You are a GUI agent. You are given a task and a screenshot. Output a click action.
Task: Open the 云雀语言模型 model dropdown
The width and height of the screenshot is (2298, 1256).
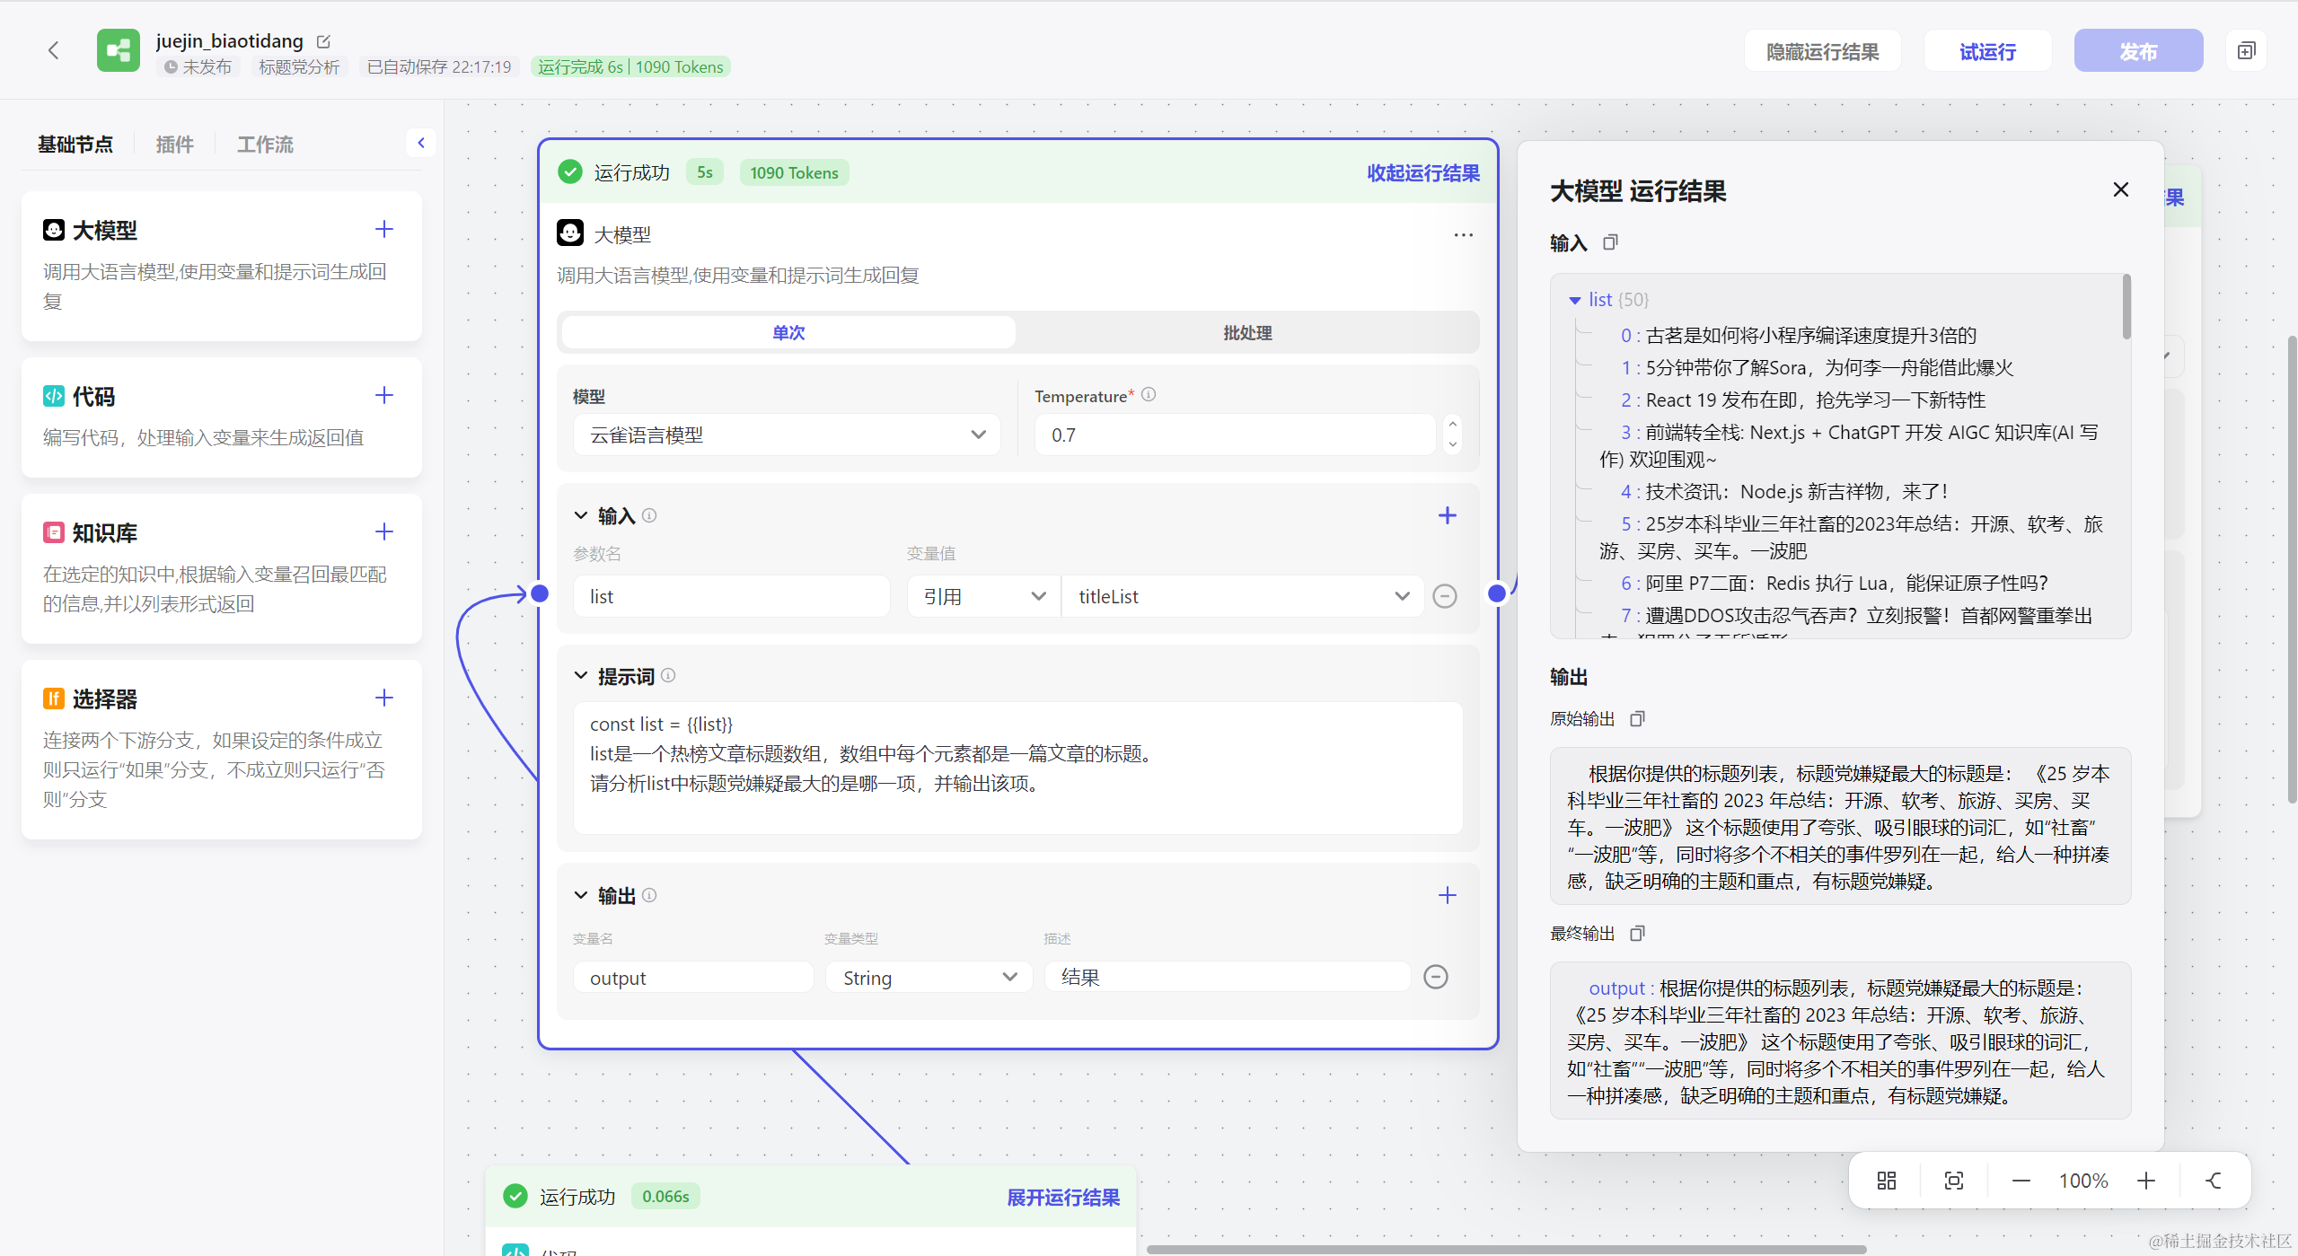pos(786,435)
